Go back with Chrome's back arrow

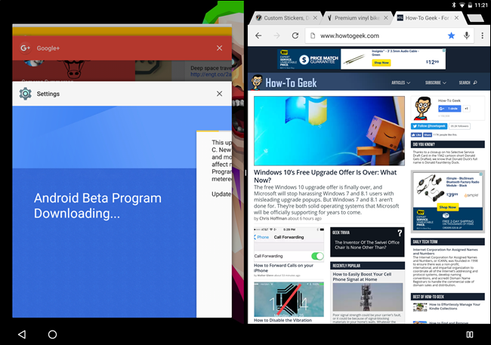258,35
